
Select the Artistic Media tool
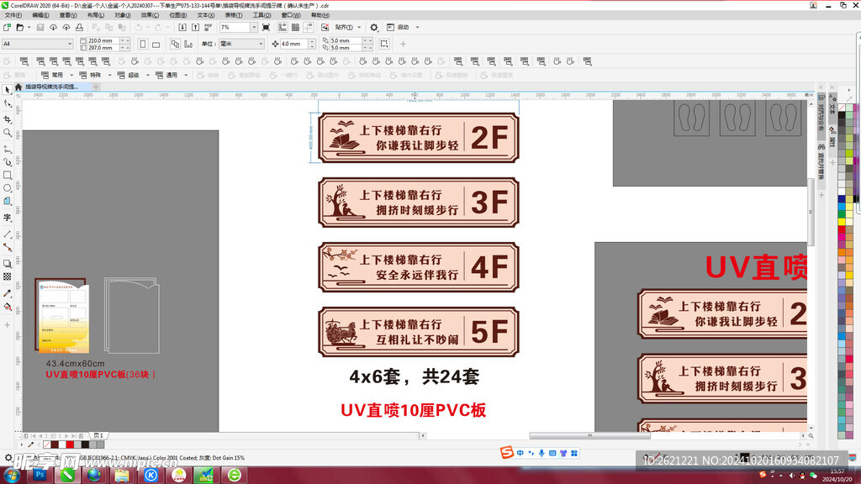click(x=7, y=162)
